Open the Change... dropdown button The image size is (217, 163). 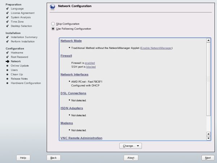pyautogui.click(x=131, y=146)
